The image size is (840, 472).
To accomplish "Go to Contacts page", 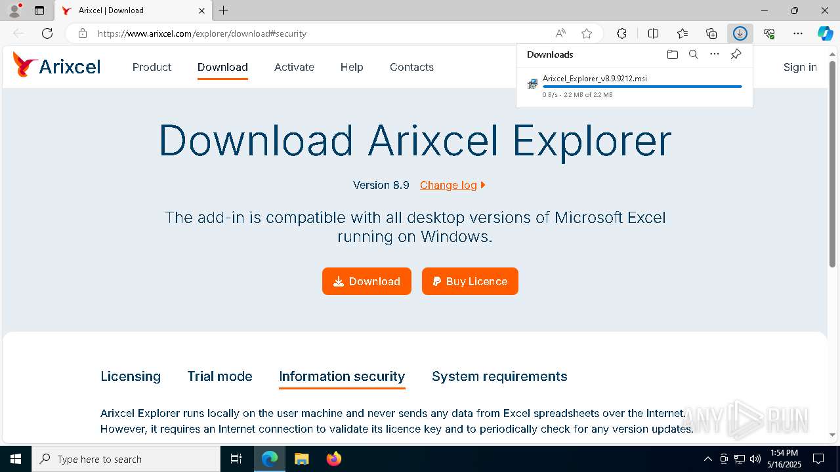I will (x=411, y=67).
